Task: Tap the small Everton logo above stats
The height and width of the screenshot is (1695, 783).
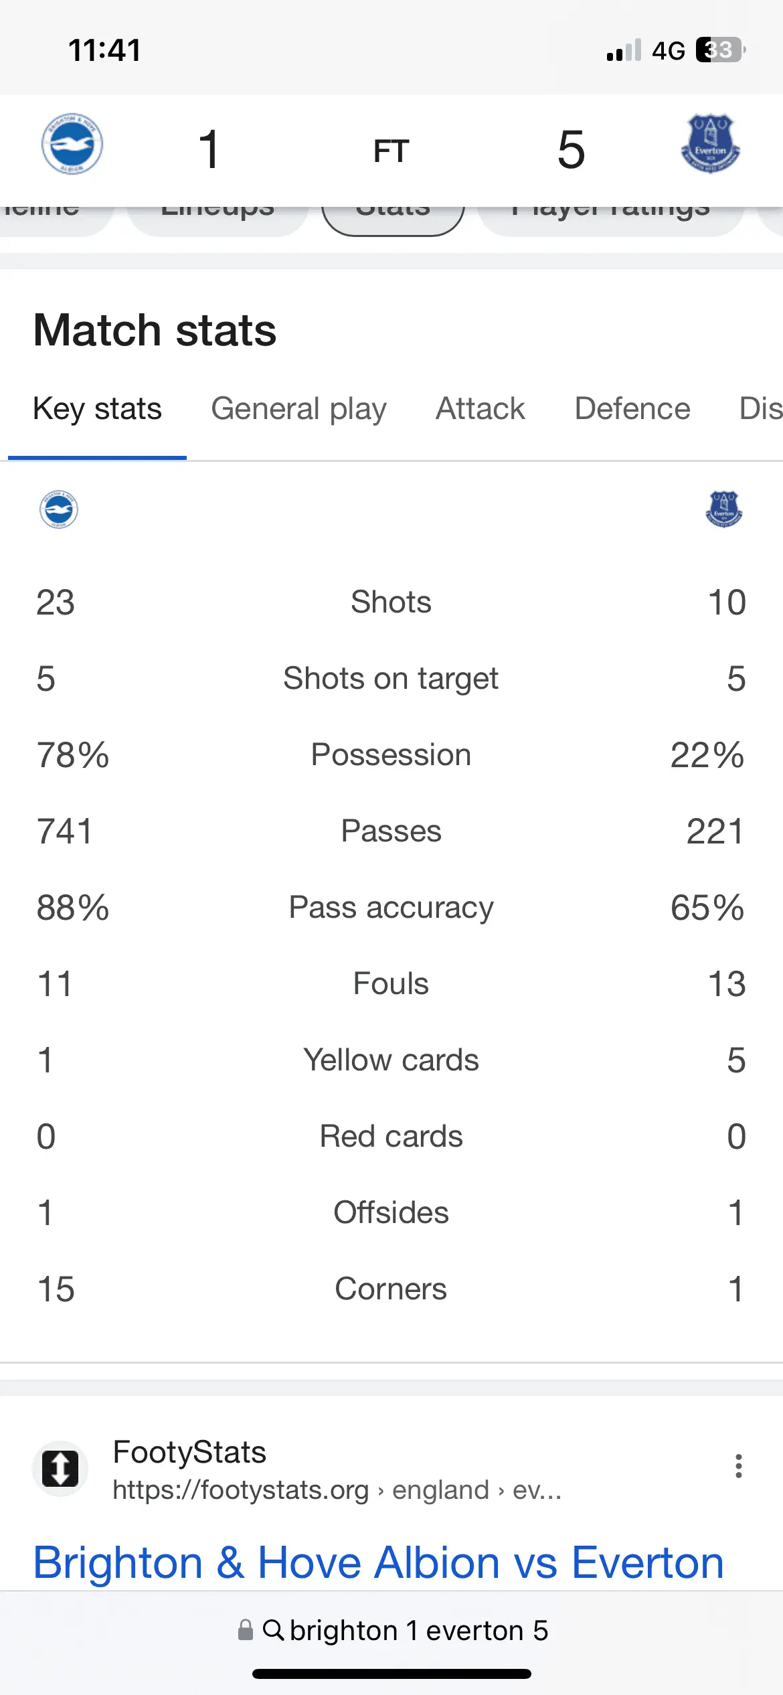Action: tap(724, 509)
